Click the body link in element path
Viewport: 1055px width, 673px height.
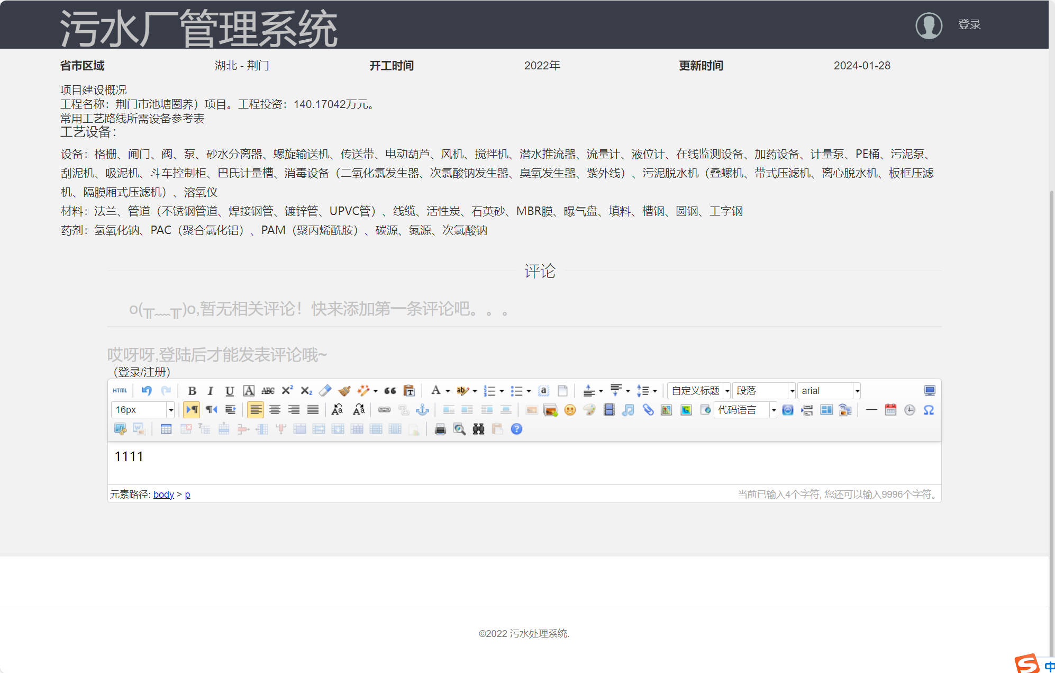point(163,494)
